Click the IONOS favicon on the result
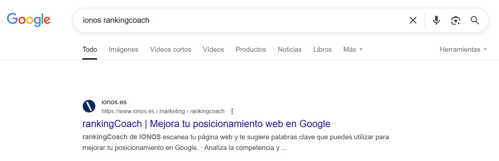 (x=89, y=106)
